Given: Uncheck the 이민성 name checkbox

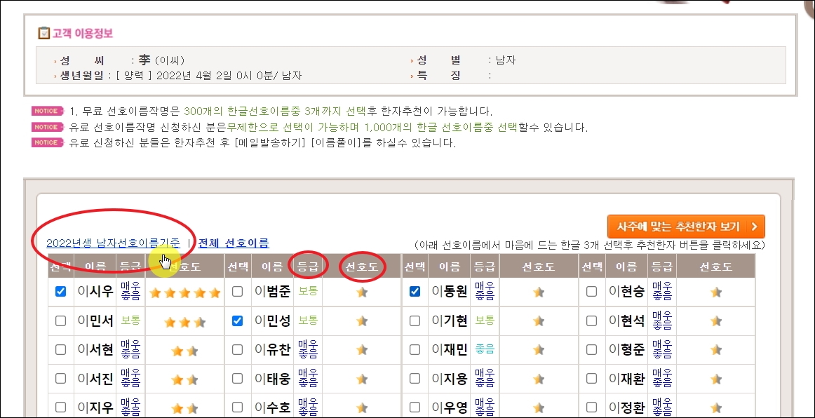Looking at the screenshot, I should pos(238,321).
